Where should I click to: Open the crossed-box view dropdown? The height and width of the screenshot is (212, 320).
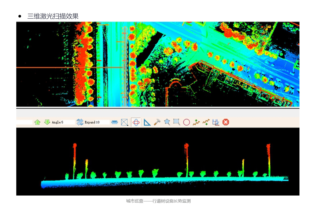pyautogui.click(x=125, y=122)
